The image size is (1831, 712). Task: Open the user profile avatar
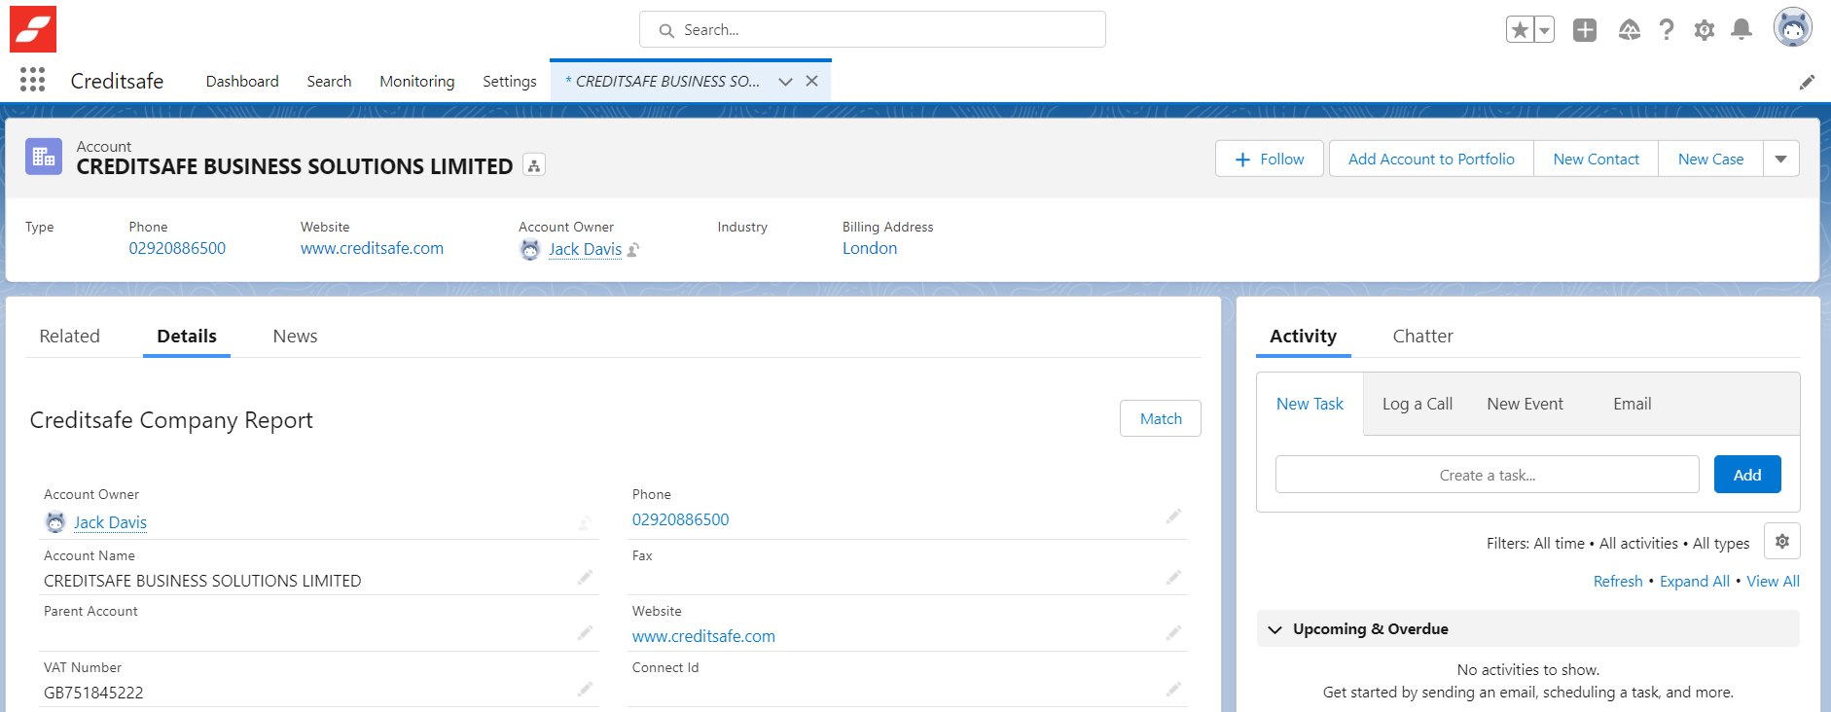click(x=1793, y=27)
